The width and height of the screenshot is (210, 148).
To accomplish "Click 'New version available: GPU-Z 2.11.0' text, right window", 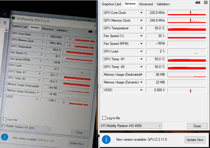I will [141, 140].
